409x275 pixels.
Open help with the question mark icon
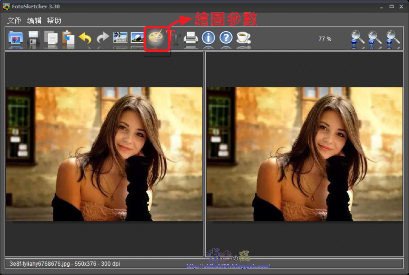pos(226,38)
